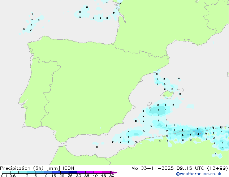
Task: Click the 1 to 2 mm legend swatch
Action: pos(23,172)
